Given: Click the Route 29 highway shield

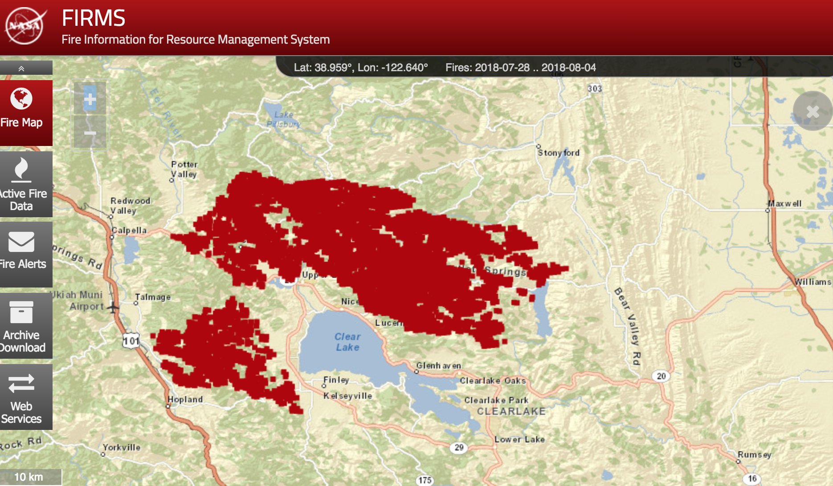Looking at the screenshot, I should tap(459, 447).
